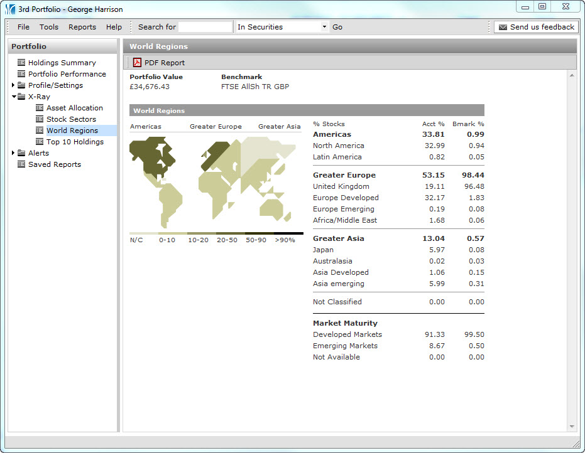Click the Saved Reports list icon
This screenshot has height=453, width=585.
point(21,164)
